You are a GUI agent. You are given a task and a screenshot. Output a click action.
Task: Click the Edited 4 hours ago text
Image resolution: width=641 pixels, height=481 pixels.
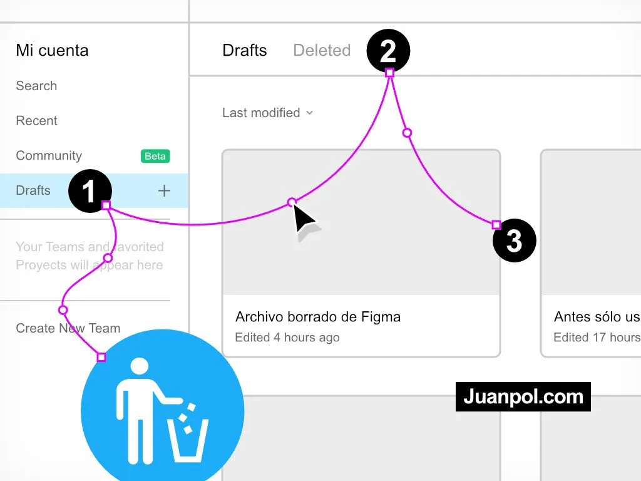coord(287,338)
